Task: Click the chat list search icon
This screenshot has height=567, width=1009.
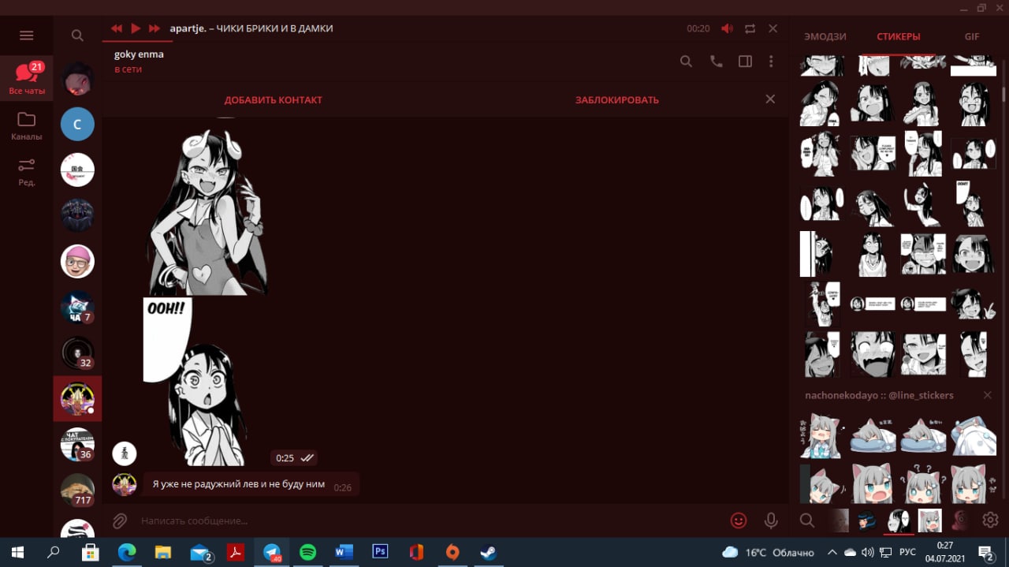Action: click(77, 35)
